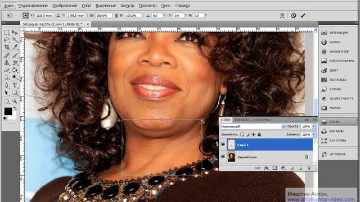
Task: Select the Rectangle shape tool
Action: 15,93
